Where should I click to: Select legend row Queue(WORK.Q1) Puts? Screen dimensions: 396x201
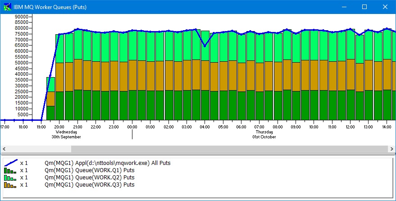pyautogui.click(x=69, y=170)
